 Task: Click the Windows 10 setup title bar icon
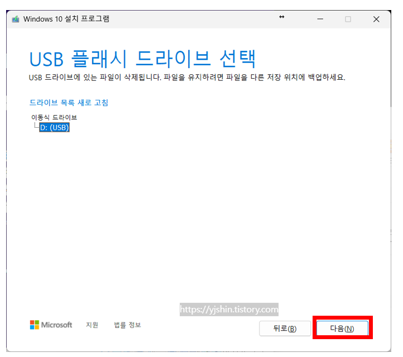tap(16, 19)
